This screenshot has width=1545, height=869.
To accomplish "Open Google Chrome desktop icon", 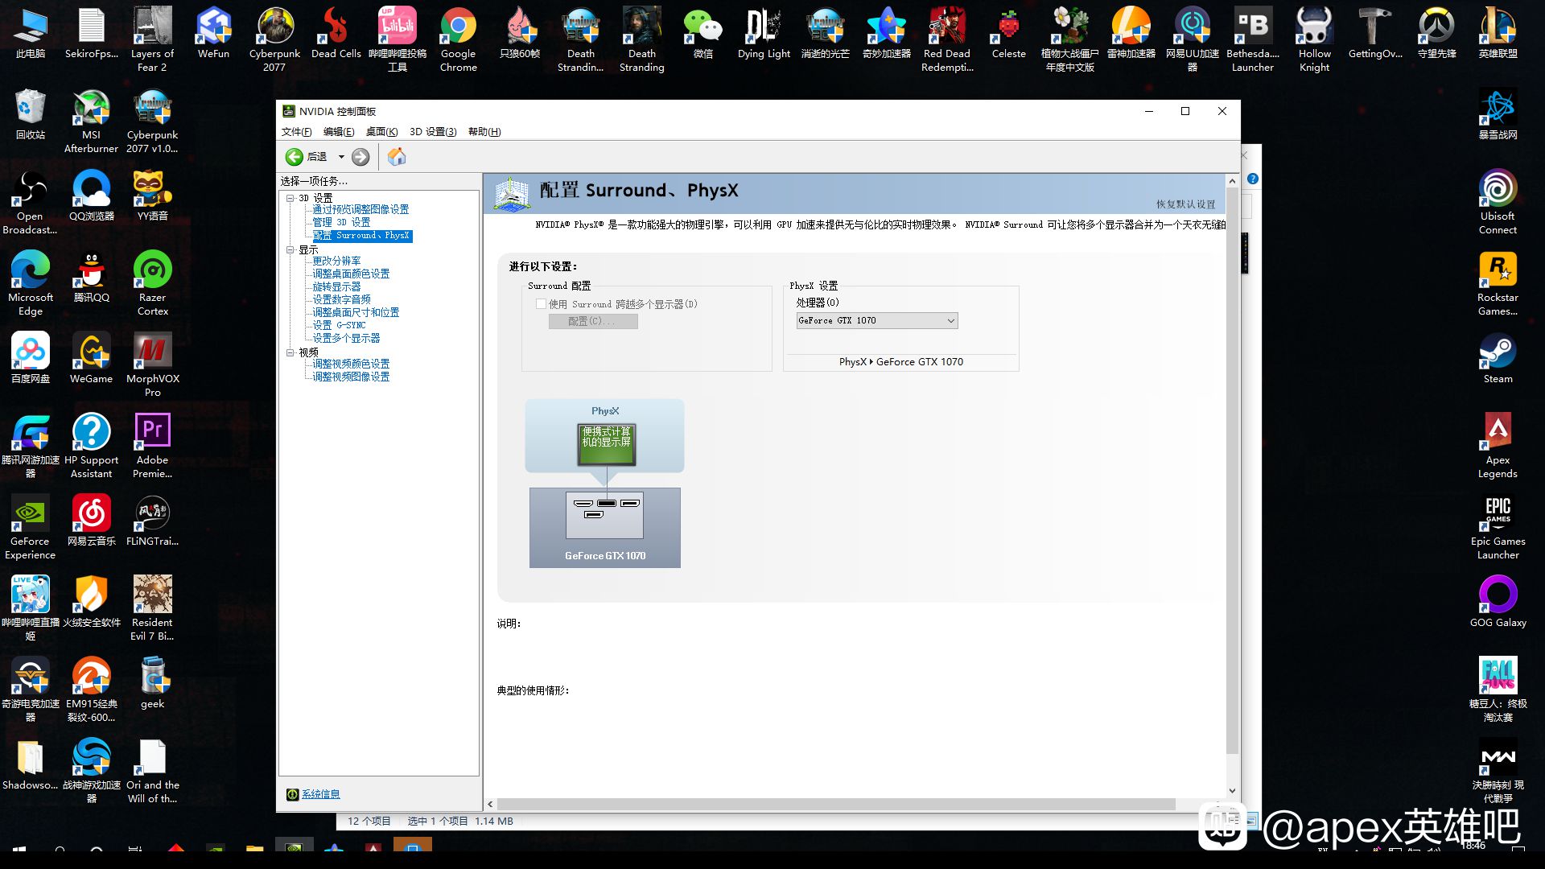I will pos(458,39).
